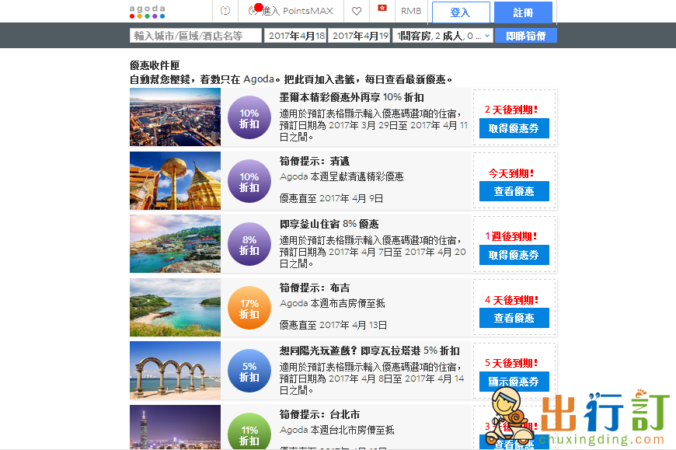Select the Hong Kong flag language icon
Screen dimensions: 676x450
(382, 8)
